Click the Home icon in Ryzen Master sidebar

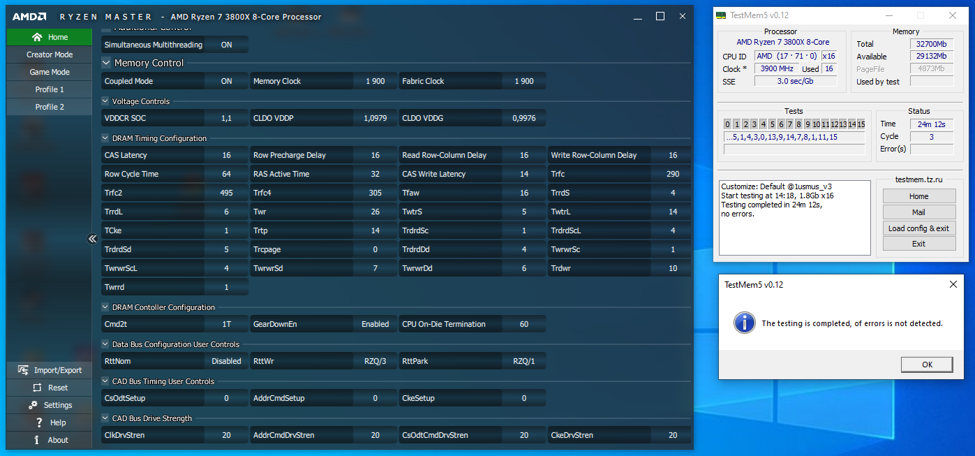coord(37,37)
